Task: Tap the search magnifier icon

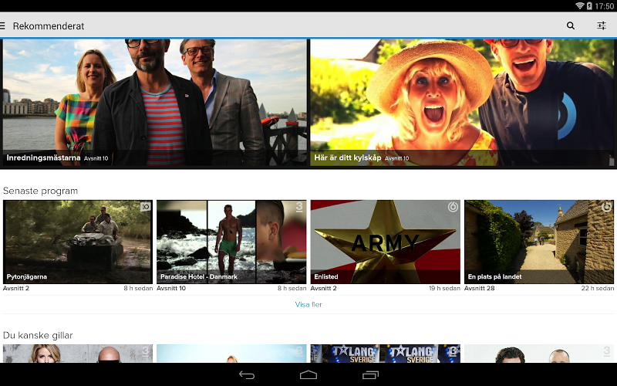Action: click(x=571, y=25)
